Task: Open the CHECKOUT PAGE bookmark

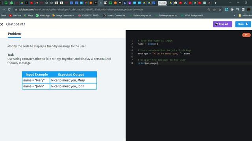Action: click(x=89, y=15)
